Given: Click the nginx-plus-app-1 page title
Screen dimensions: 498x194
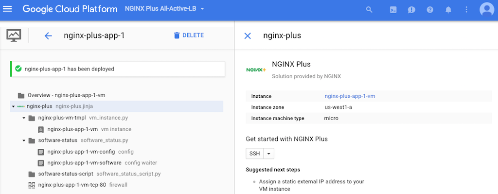Looking at the screenshot, I should pyautogui.click(x=94, y=36).
